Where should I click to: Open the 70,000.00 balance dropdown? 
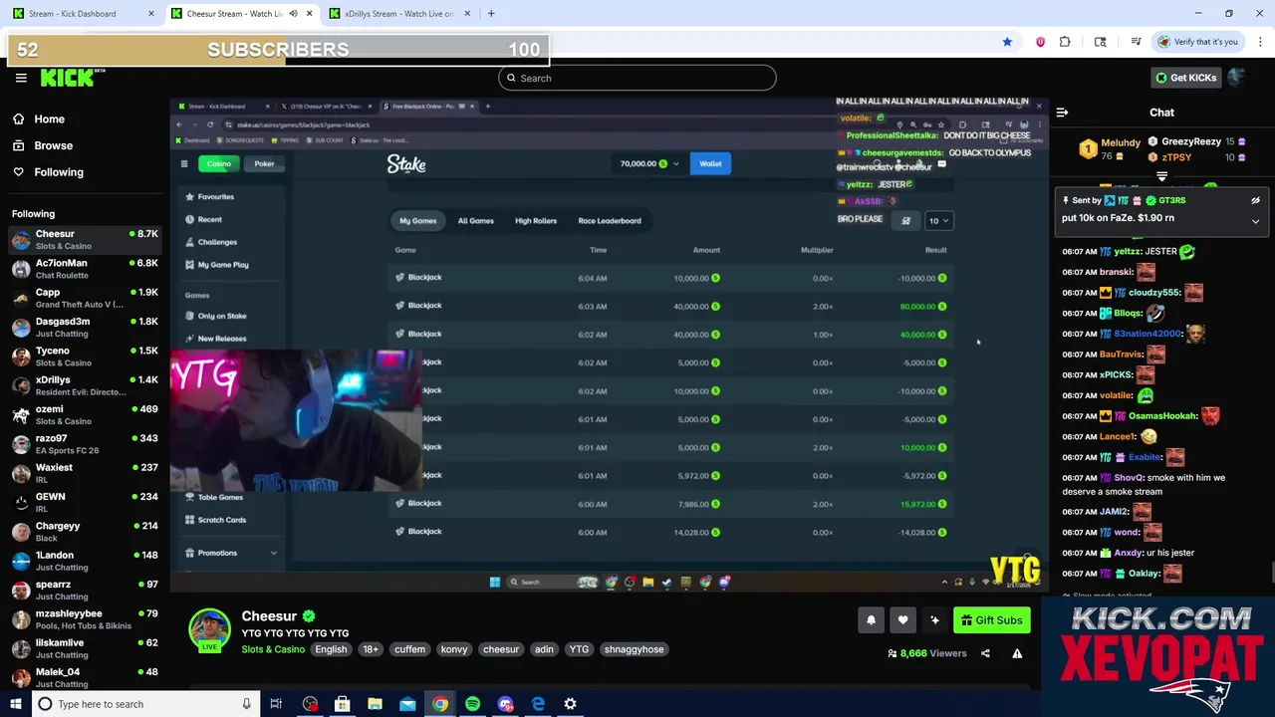coord(648,163)
